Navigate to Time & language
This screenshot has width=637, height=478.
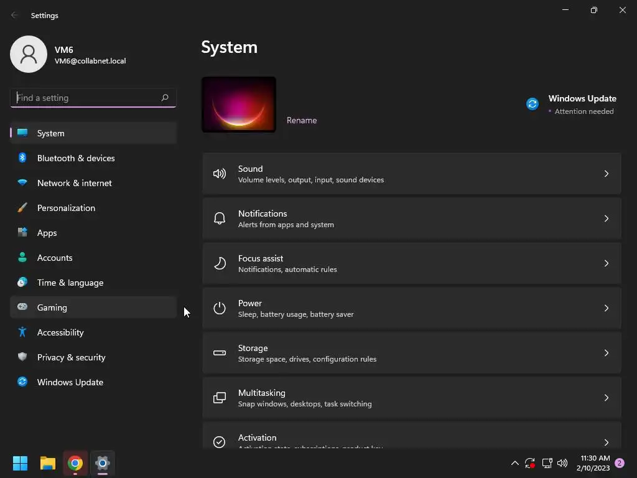[x=93, y=283]
